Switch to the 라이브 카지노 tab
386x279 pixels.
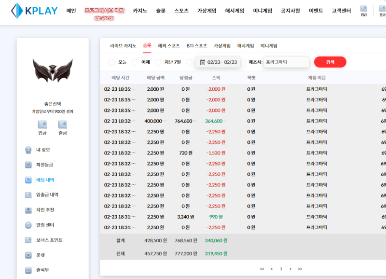tap(123, 46)
